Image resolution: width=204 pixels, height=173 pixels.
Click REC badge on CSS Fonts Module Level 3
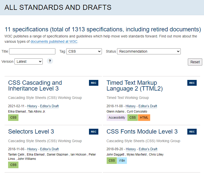[192, 132]
